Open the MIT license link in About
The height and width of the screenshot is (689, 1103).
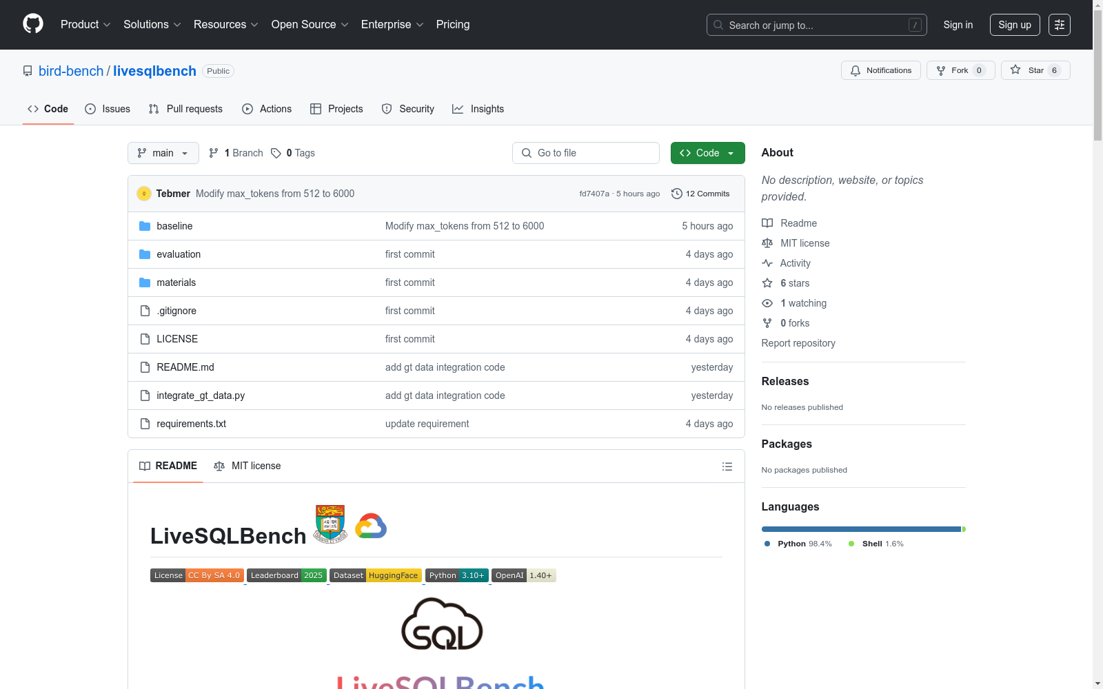(x=796, y=243)
